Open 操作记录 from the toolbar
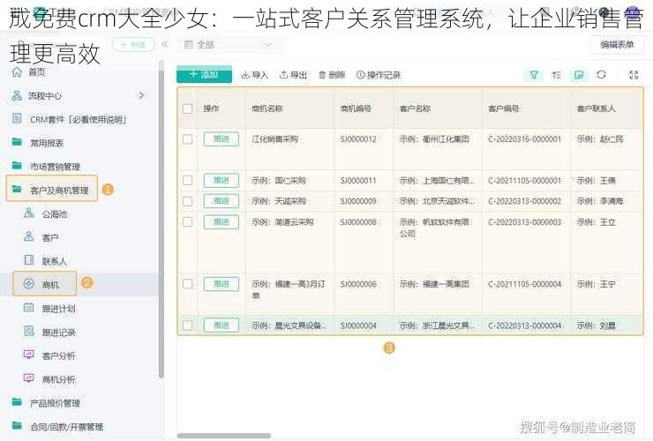 pos(379,75)
